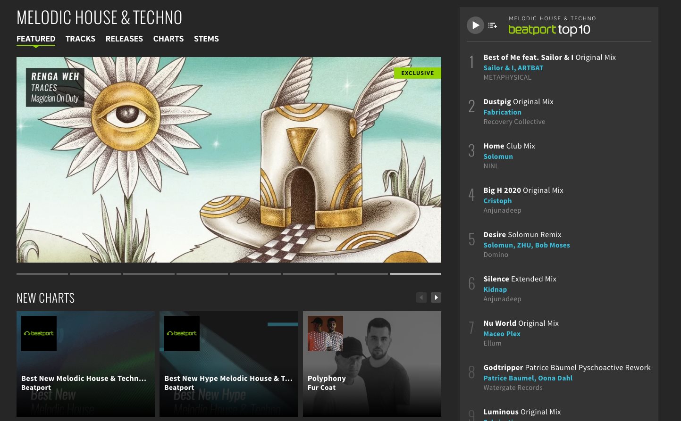The width and height of the screenshot is (681, 421).
Task: Click the Melodic House & Techno page title
Action: (100, 17)
